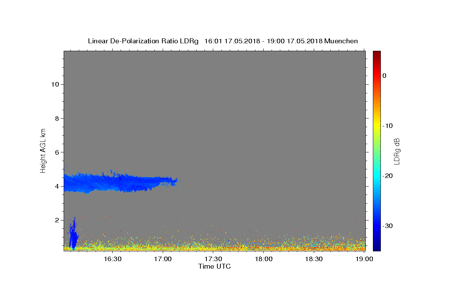Click the '-10' colorbar tick label

[388, 126]
